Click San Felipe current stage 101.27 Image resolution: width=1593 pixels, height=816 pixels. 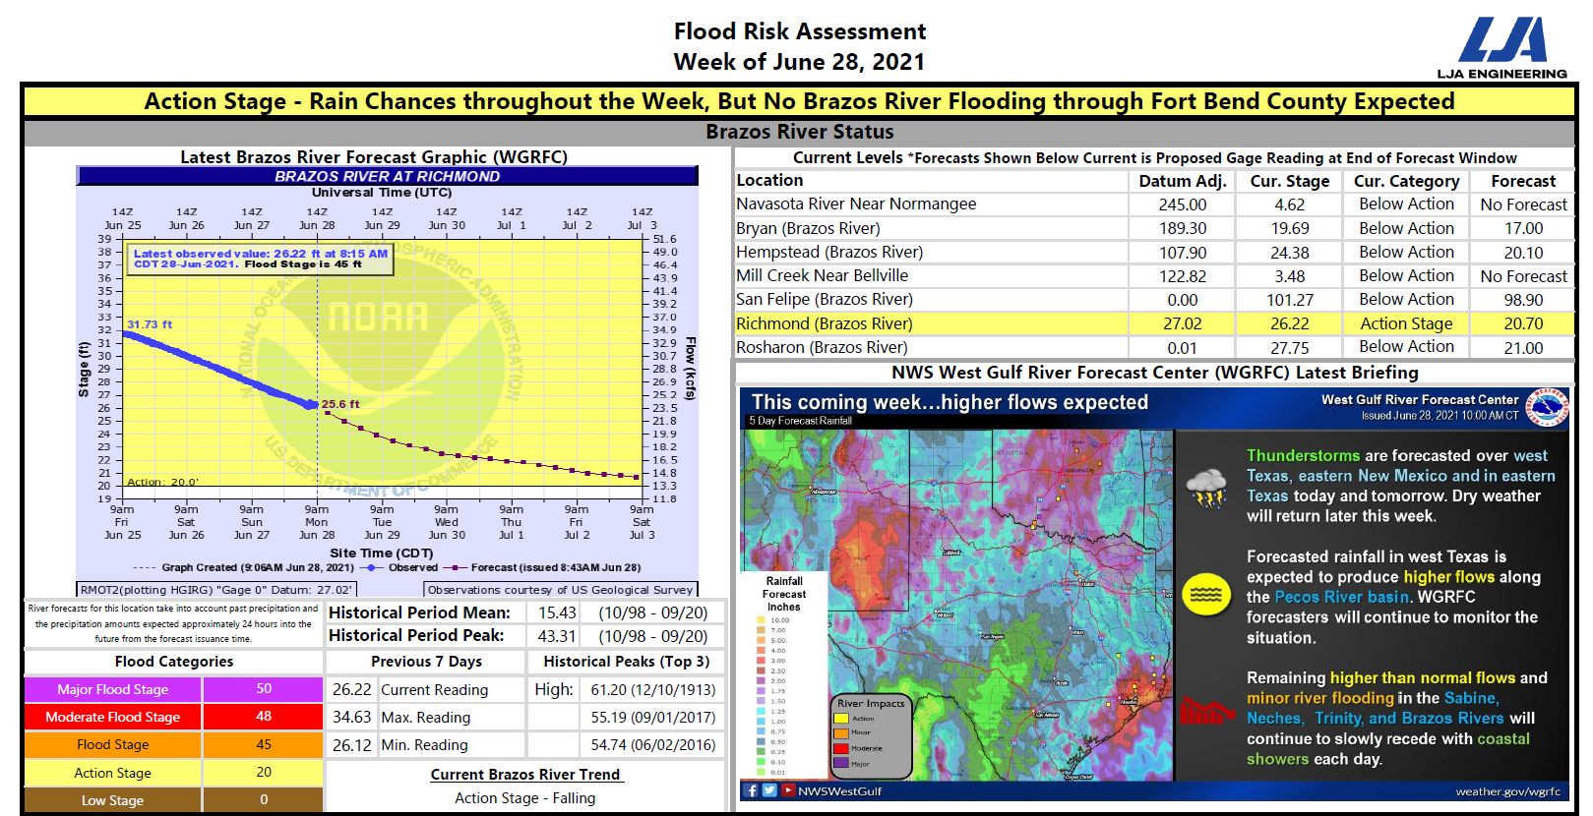coord(1289,300)
